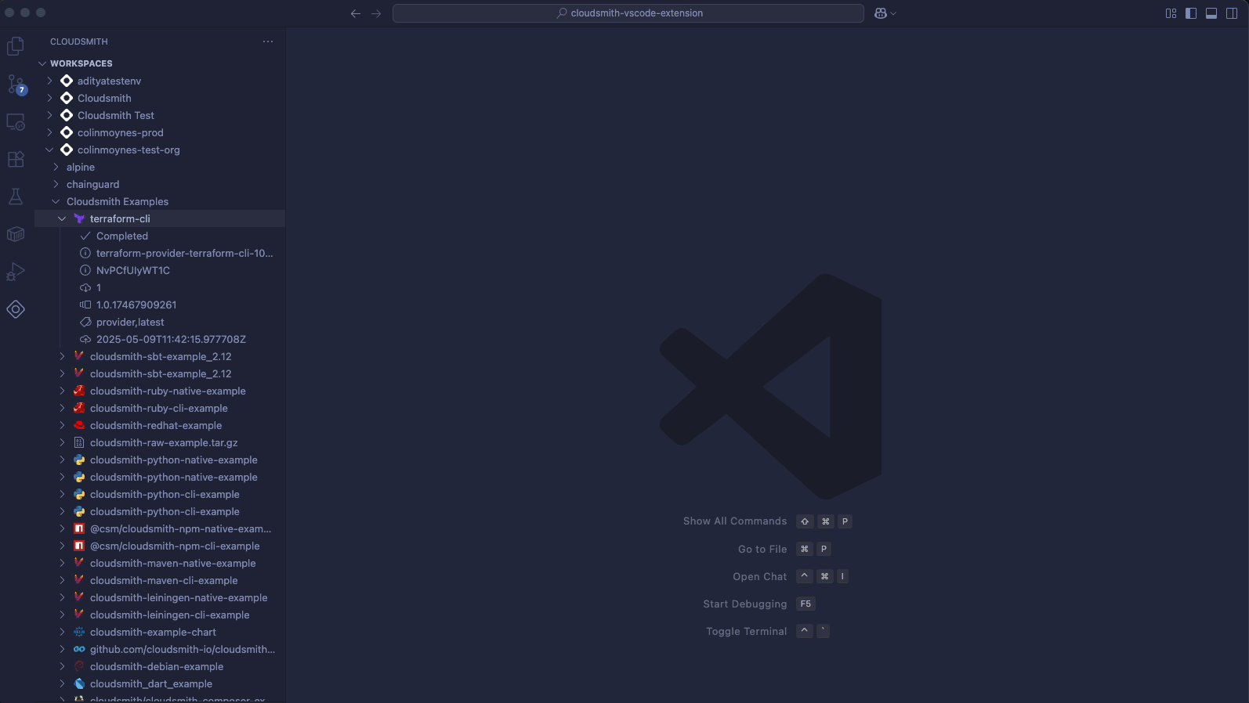The height and width of the screenshot is (703, 1249).
Task: Select cloudsmith-ruby-native-example package
Action: pos(160,391)
